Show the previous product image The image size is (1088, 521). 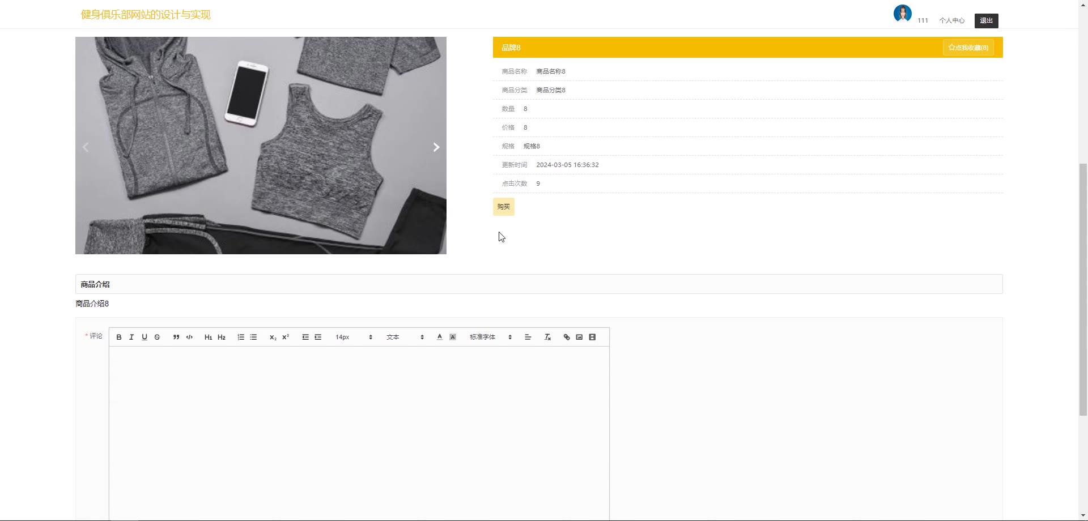click(86, 147)
